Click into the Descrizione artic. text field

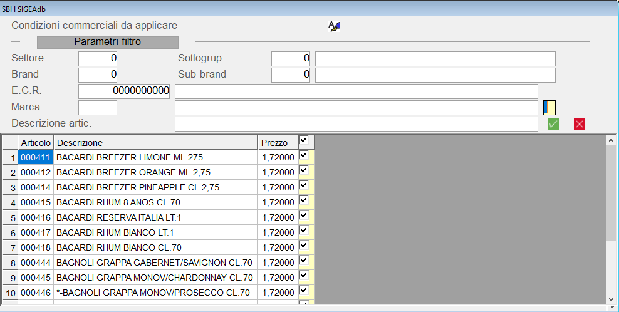(x=356, y=124)
